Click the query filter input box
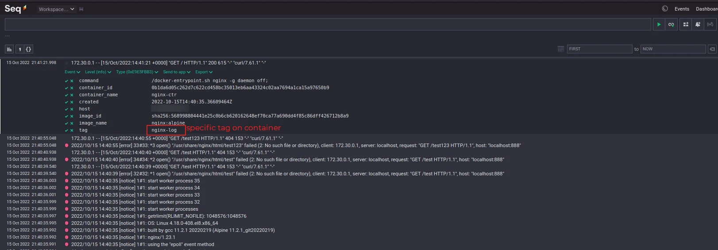 pyautogui.click(x=328, y=24)
